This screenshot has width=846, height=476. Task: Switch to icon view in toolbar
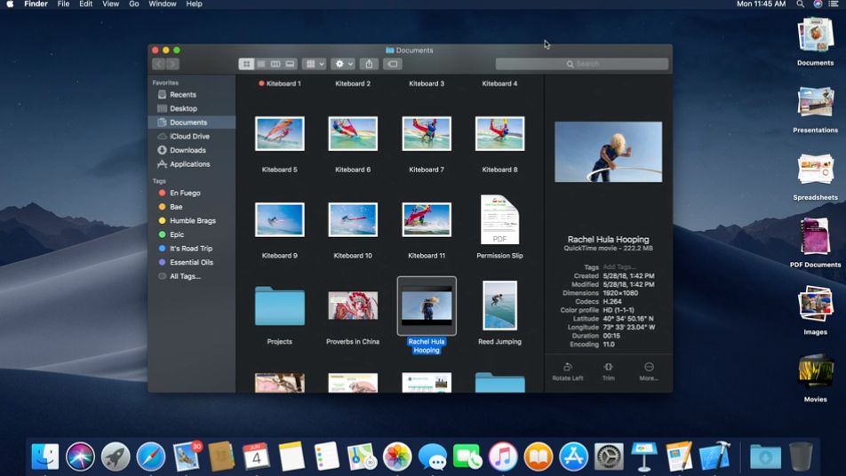[246, 64]
